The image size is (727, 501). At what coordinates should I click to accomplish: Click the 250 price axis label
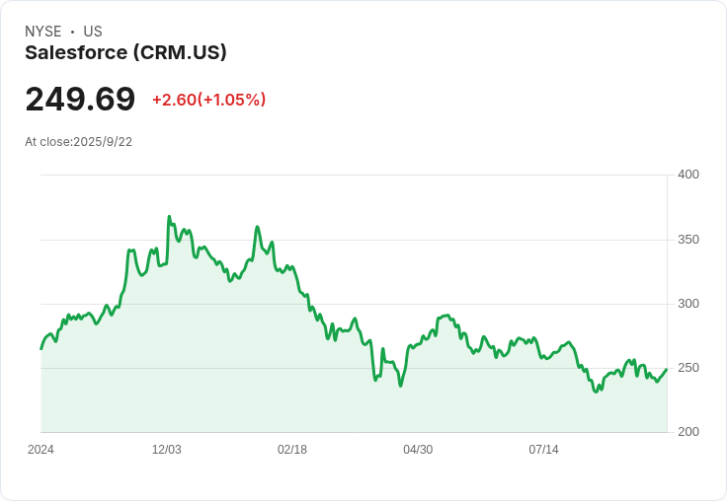tap(688, 368)
